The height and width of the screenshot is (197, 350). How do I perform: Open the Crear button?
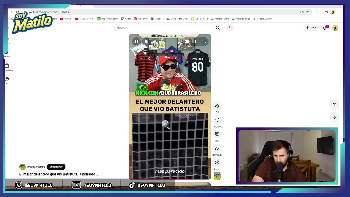(x=311, y=28)
